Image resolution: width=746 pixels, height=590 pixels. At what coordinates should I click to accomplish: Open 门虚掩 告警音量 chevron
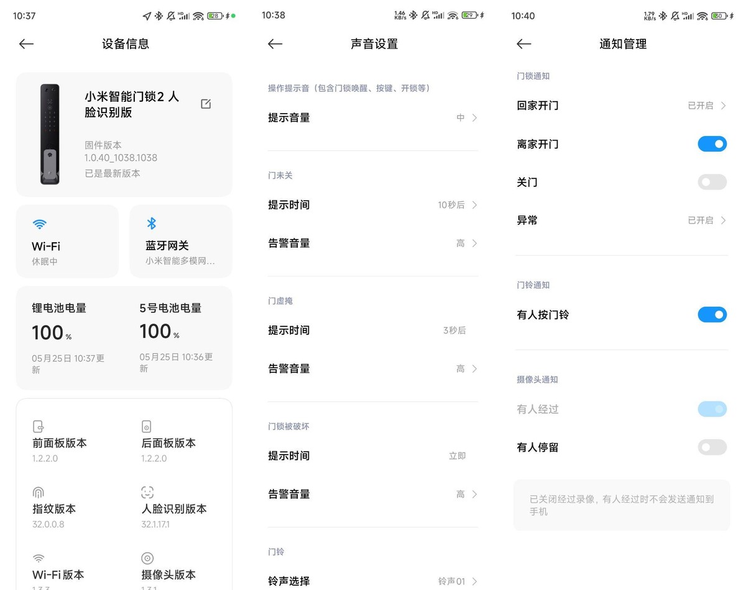pos(474,369)
